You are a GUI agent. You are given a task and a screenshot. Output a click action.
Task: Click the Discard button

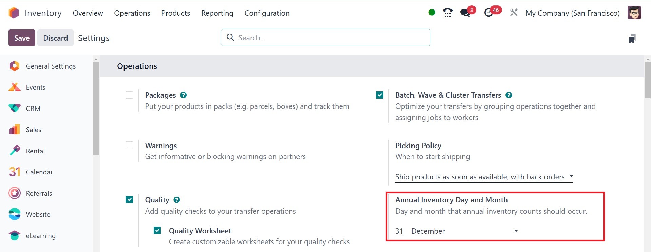(55, 38)
